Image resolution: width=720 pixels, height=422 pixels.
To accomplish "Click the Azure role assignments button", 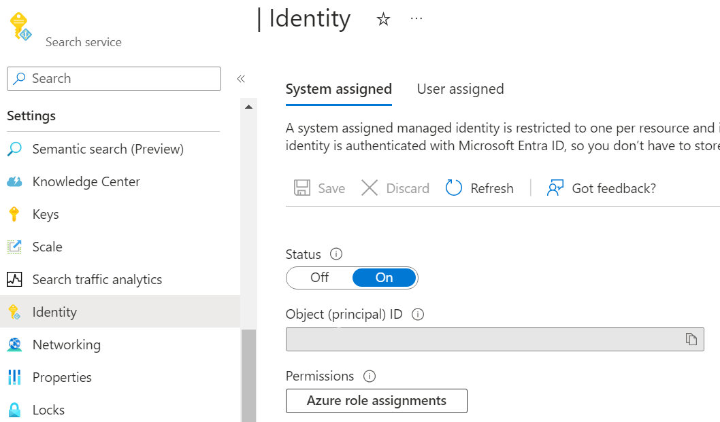I will pyautogui.click(x=376, y=401).
